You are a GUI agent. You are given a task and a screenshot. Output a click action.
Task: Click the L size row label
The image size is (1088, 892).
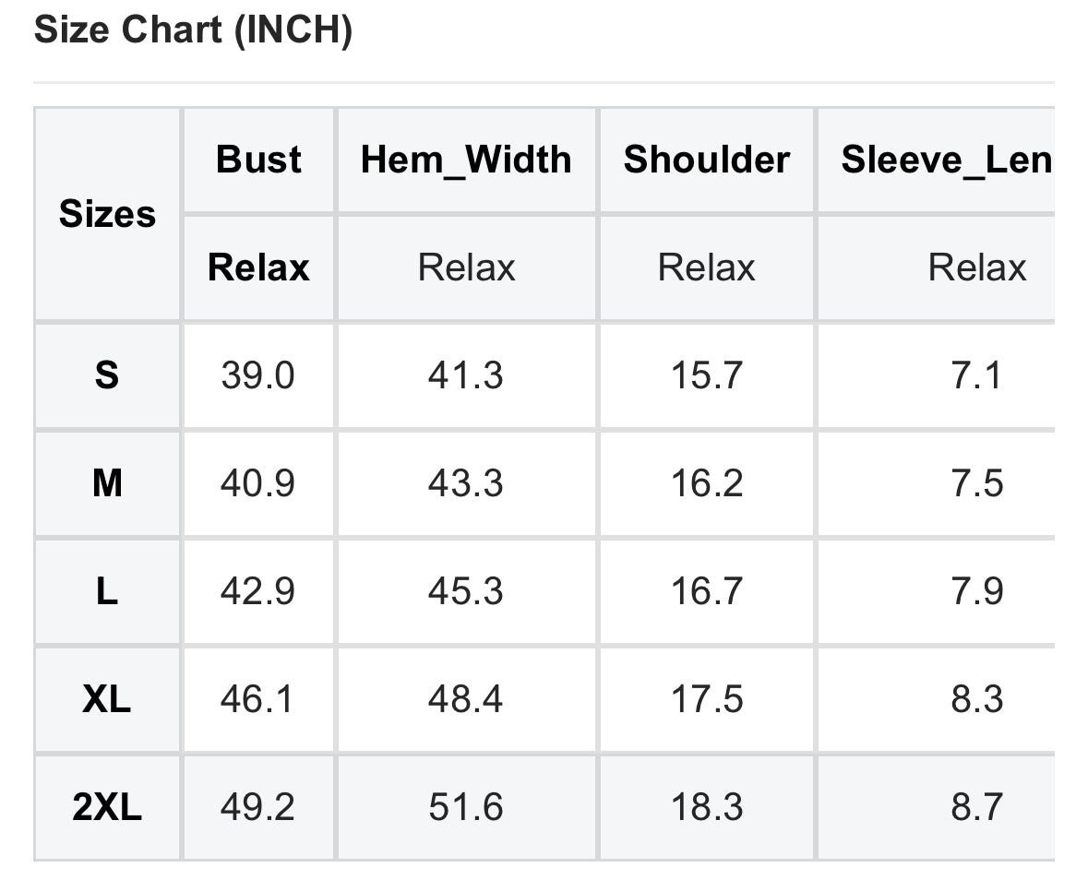107,591
